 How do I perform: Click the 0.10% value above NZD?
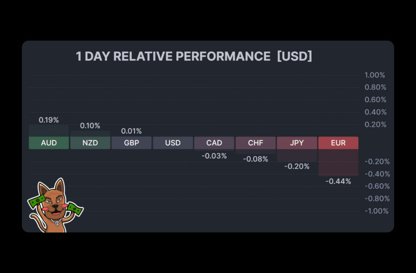[90, 126]
